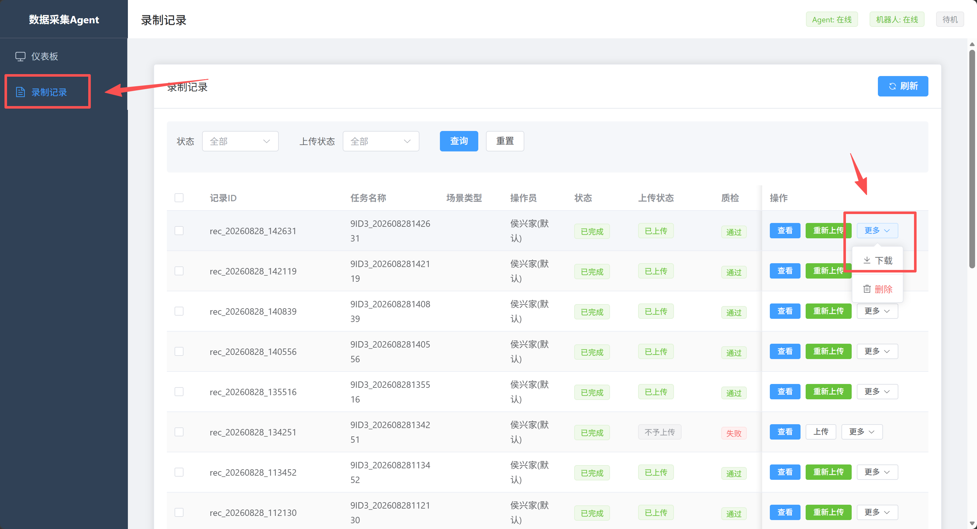Click task name 9ID3_20260828135516

click(x=390, y=392)
